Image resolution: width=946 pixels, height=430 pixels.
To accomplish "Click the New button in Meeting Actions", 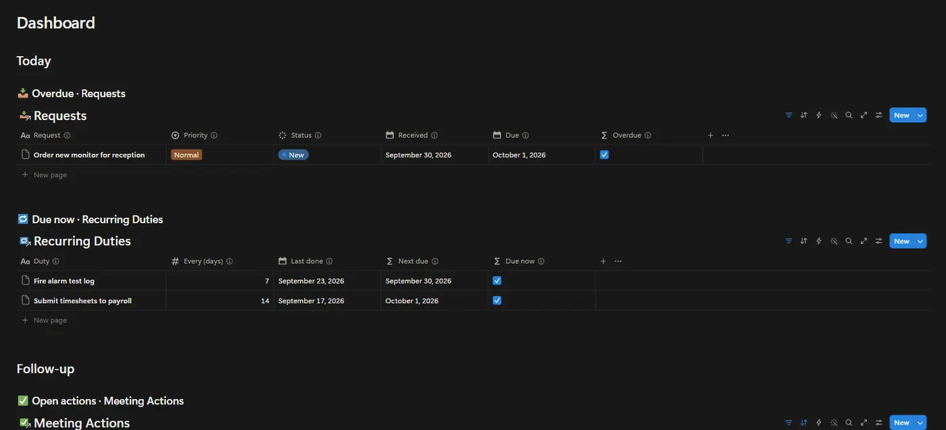I will (x=901, y=423).
